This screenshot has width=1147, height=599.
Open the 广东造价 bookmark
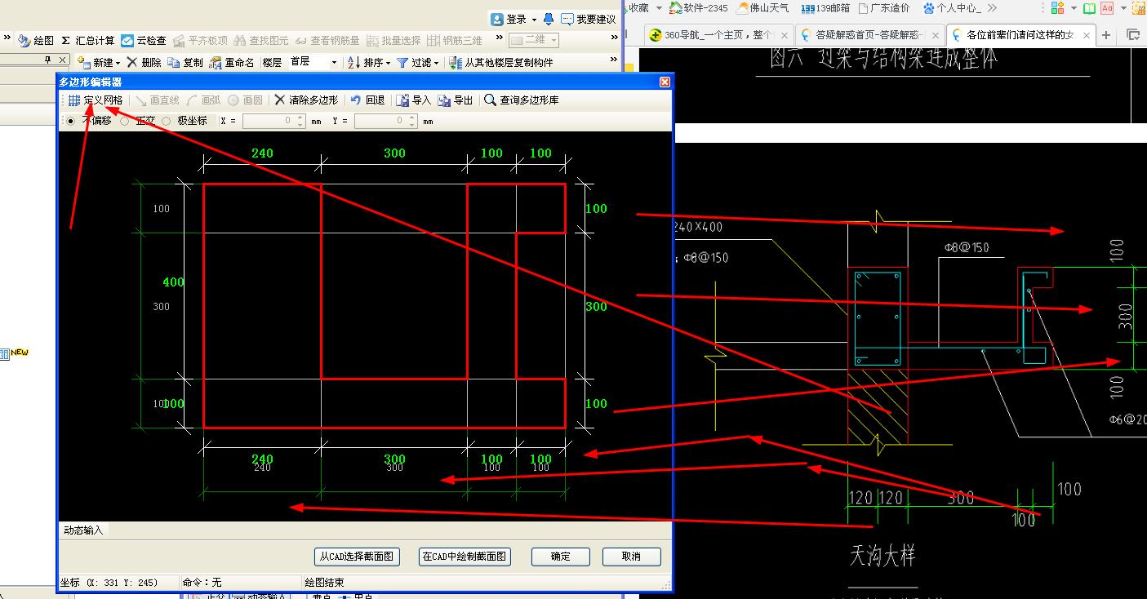tap(884, 8)
